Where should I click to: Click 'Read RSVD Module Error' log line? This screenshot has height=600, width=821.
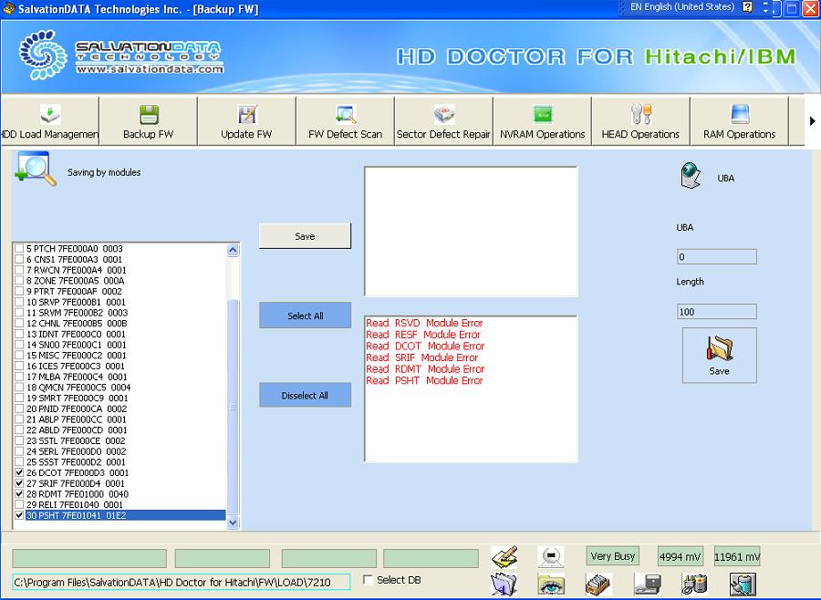tap(424, 323)
